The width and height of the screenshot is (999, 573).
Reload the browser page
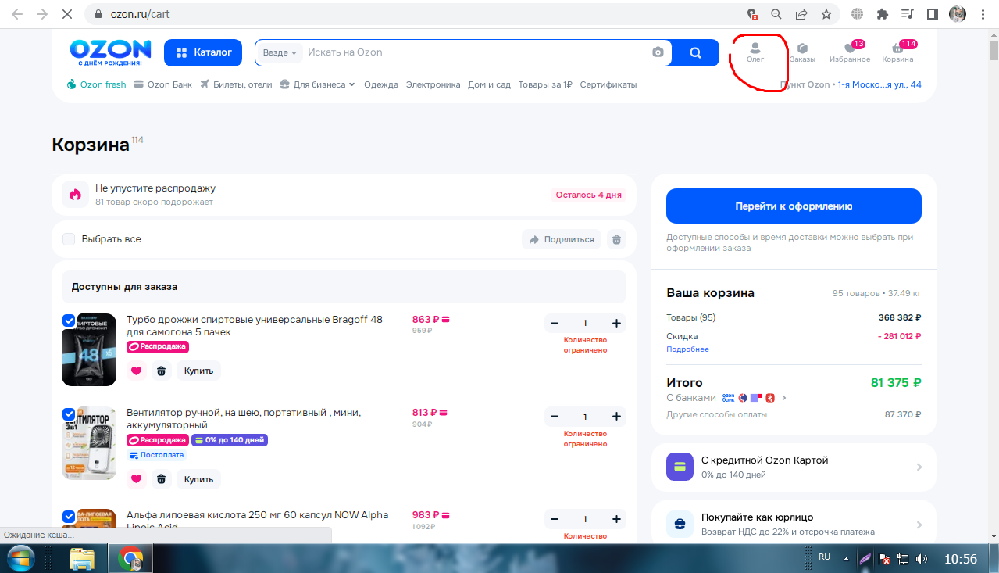[x=67, y=14]
